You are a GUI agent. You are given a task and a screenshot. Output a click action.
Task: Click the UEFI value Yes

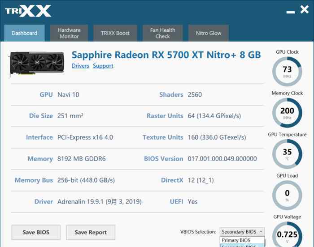coord(192,201)
